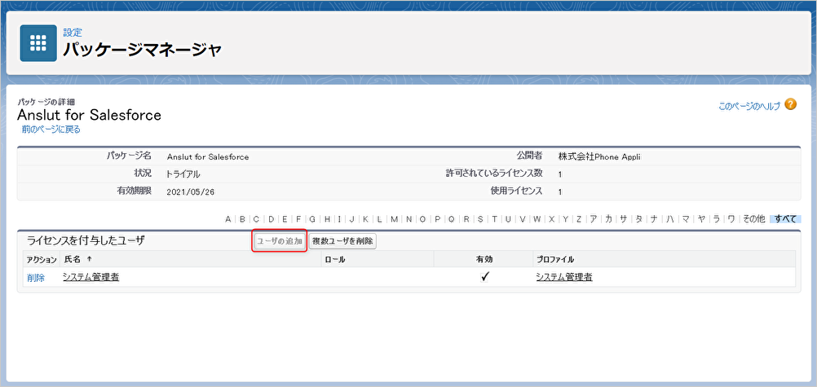Click the ロール column header
Screen dimensions: 817x387
tap(334, 259)
